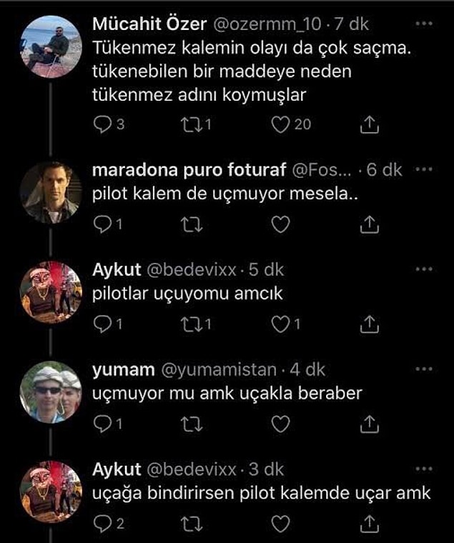Open more options for Mücahit Özer's tweet
Screen dimensions: 454x543
tap(424, 24)
